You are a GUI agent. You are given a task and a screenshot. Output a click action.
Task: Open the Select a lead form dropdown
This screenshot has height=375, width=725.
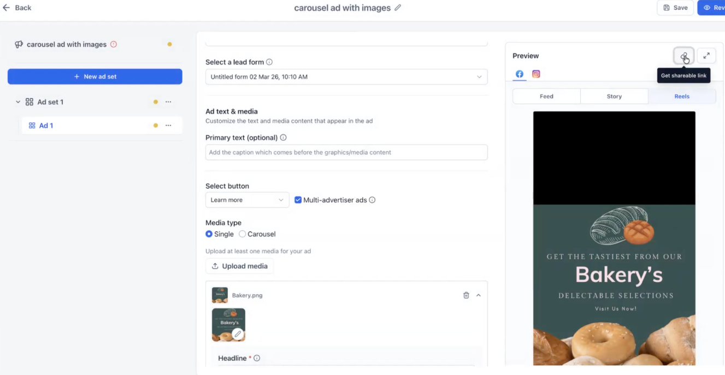tap(346, 77)
